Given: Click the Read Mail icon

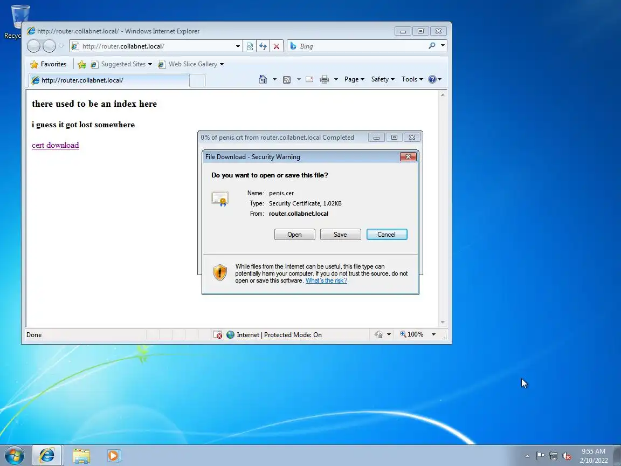Looking at the screenshot, I should pyautogui.click(x=310, y=79).
